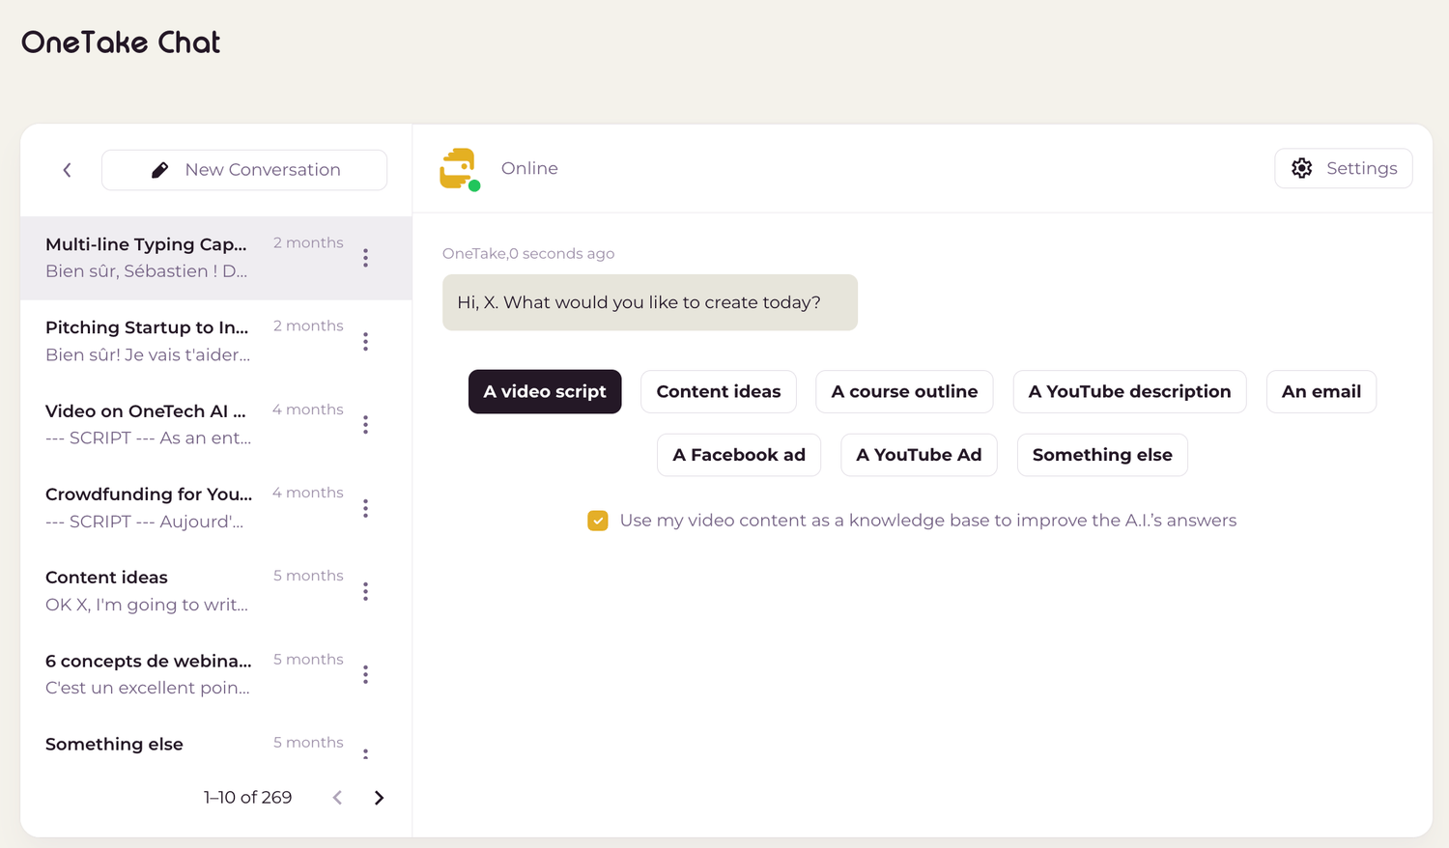This screenshot has height=848, width=1449.
Task: Open three-dot menu for Content ideas conversation
Action: click(x=365, y=591)
